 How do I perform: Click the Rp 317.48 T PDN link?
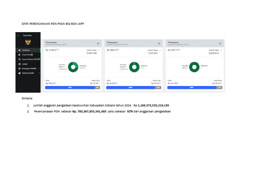(x=173, y=83)
